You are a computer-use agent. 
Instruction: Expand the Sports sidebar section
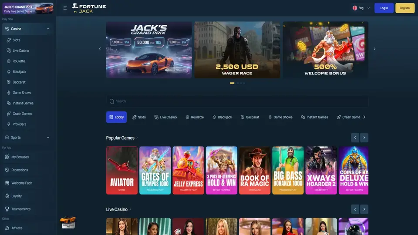[48, 138]
